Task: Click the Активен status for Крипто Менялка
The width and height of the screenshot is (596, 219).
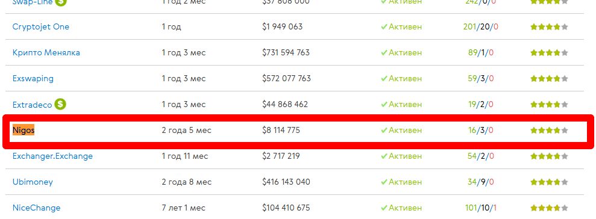Action: click(401, 53)
